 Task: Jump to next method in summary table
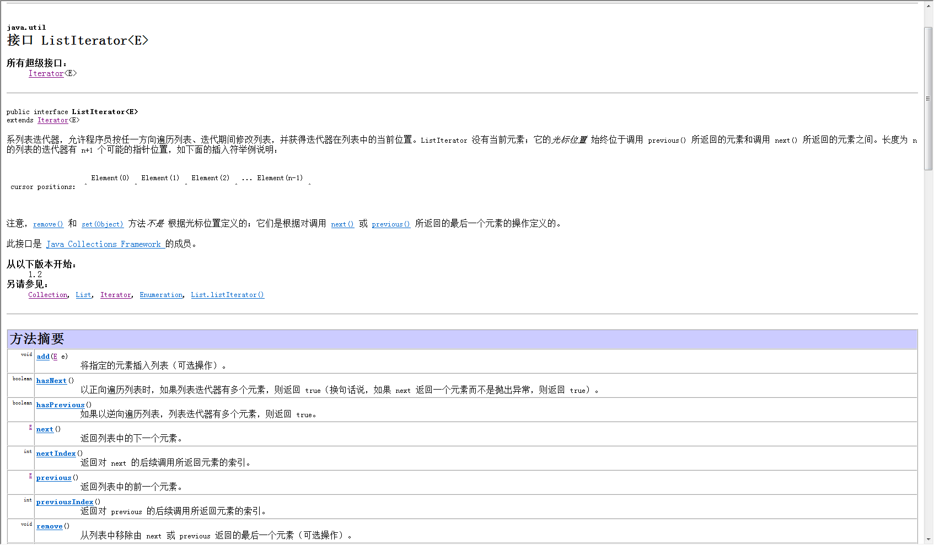(x=45, y=429)
